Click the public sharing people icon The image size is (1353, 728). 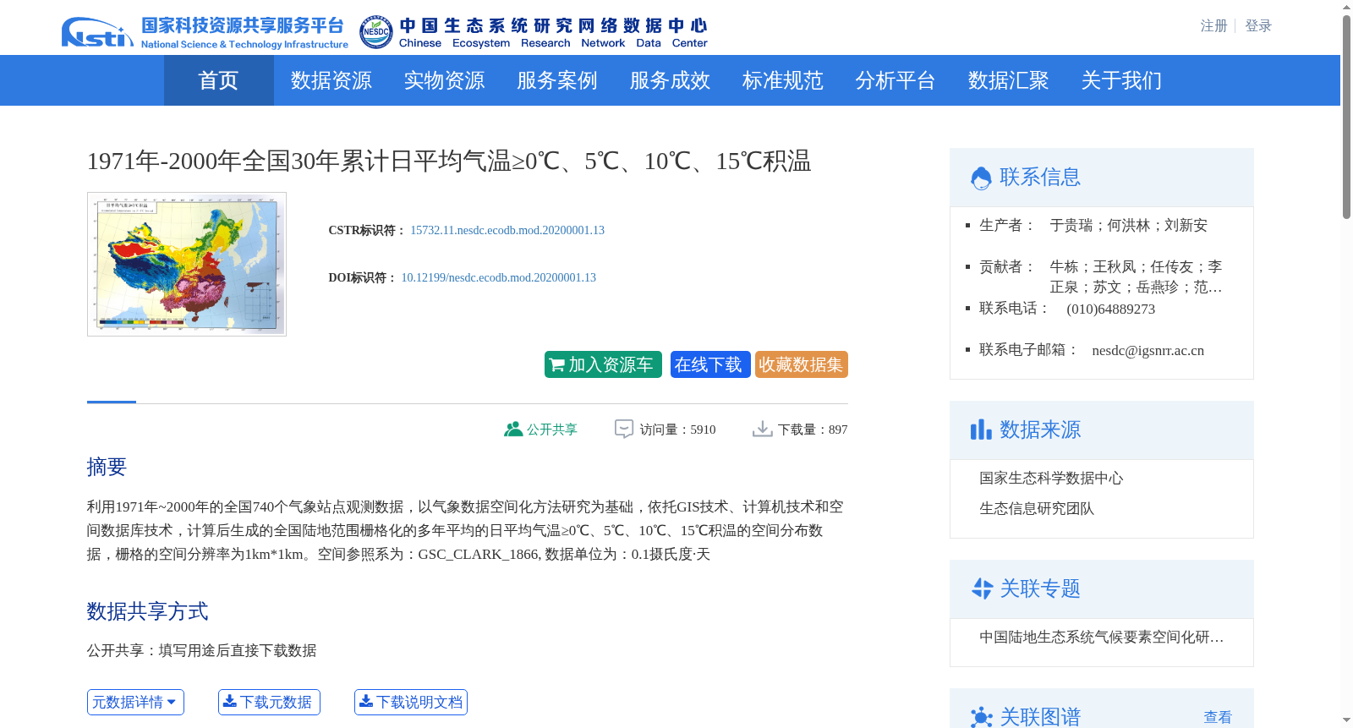pos(512,430)
